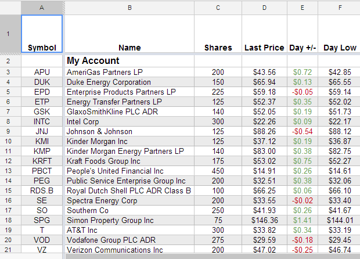Select the EPD symbol cell
This screenshot has width=360, height=259.
click(x=42, y=92)
